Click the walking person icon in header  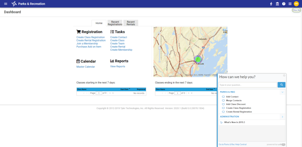pyautogui.click(x=271, y=4)
